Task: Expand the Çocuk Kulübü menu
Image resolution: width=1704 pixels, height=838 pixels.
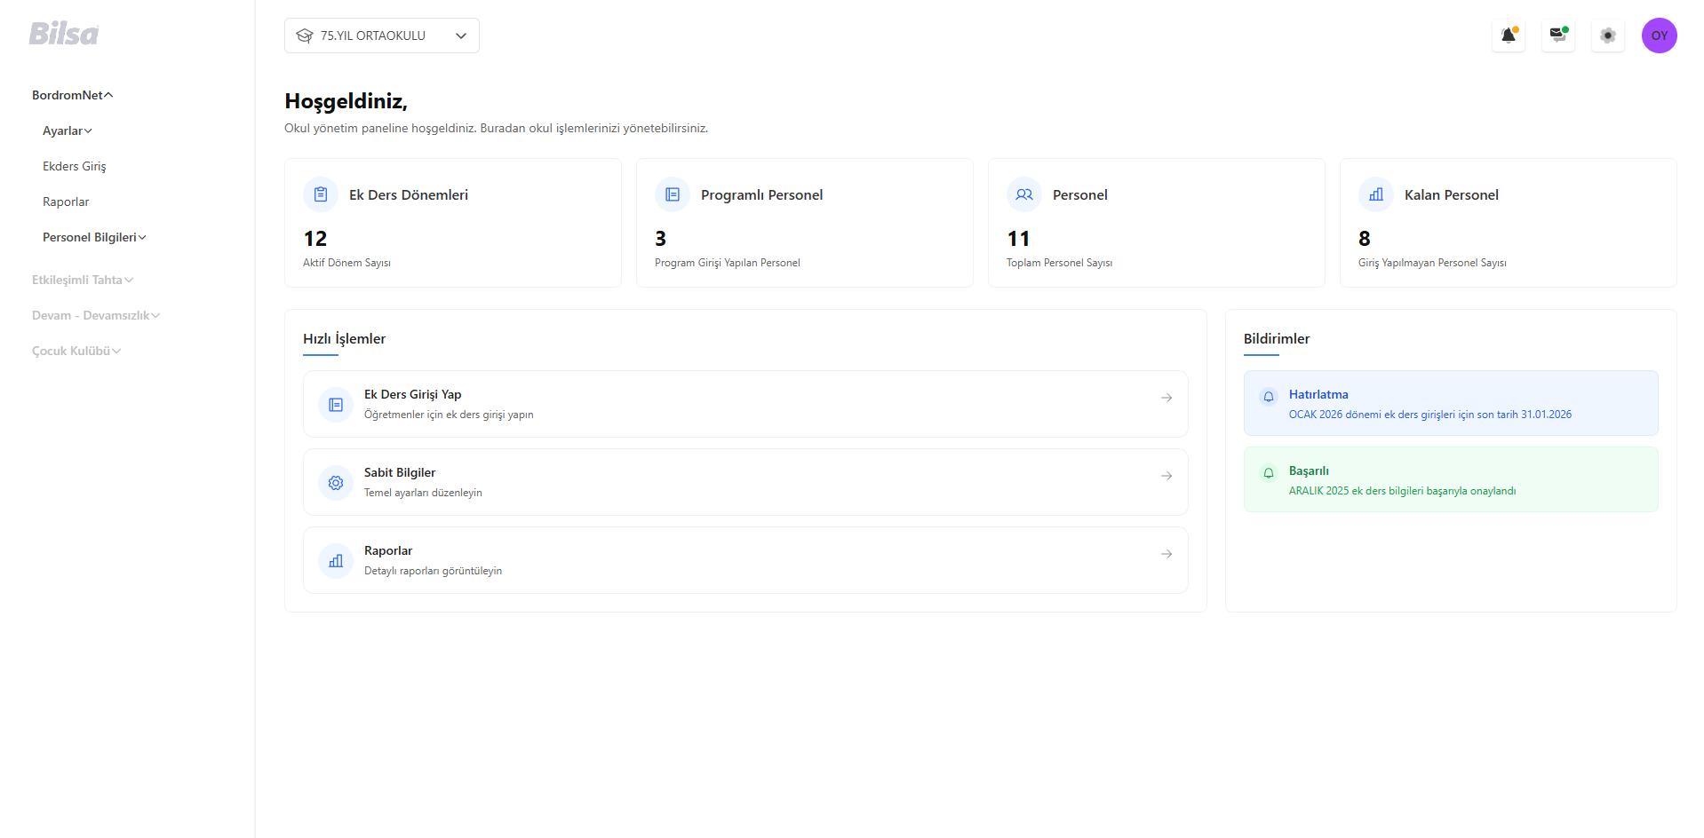Action: point(76,351)
